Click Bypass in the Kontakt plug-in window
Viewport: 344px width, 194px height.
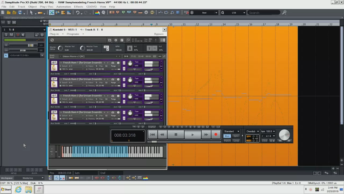(159, 34)
